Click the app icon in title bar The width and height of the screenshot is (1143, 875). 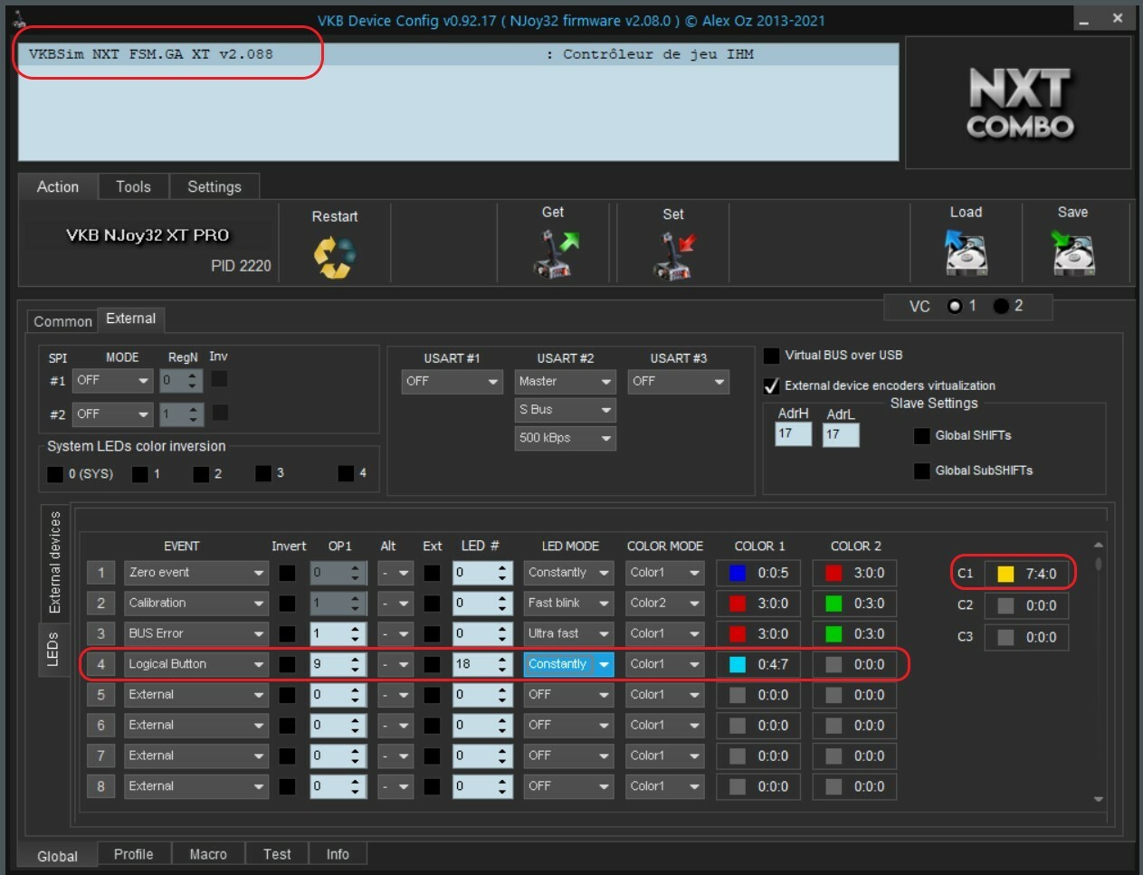click(20, 19)
